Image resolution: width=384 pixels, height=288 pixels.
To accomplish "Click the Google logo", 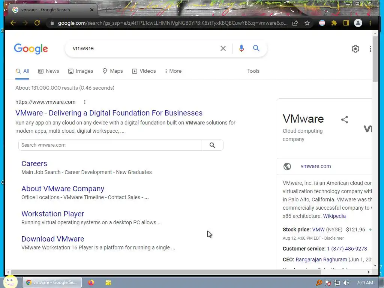I will click(31, 49).
